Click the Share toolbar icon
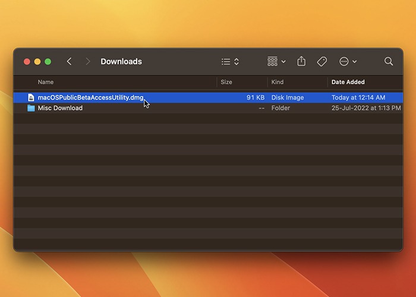 301,61
